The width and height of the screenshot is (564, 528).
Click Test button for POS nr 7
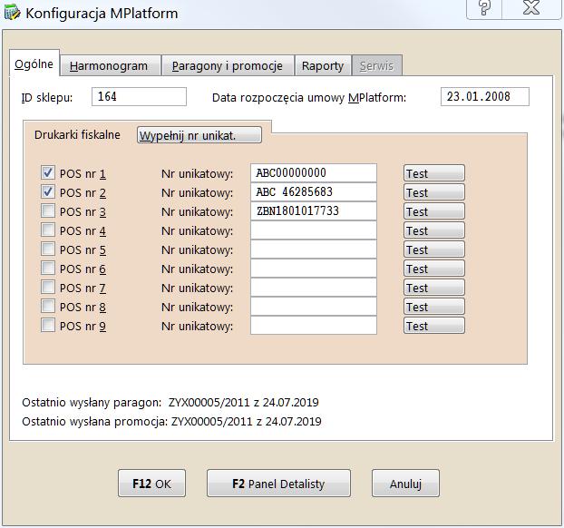(434, 288)
